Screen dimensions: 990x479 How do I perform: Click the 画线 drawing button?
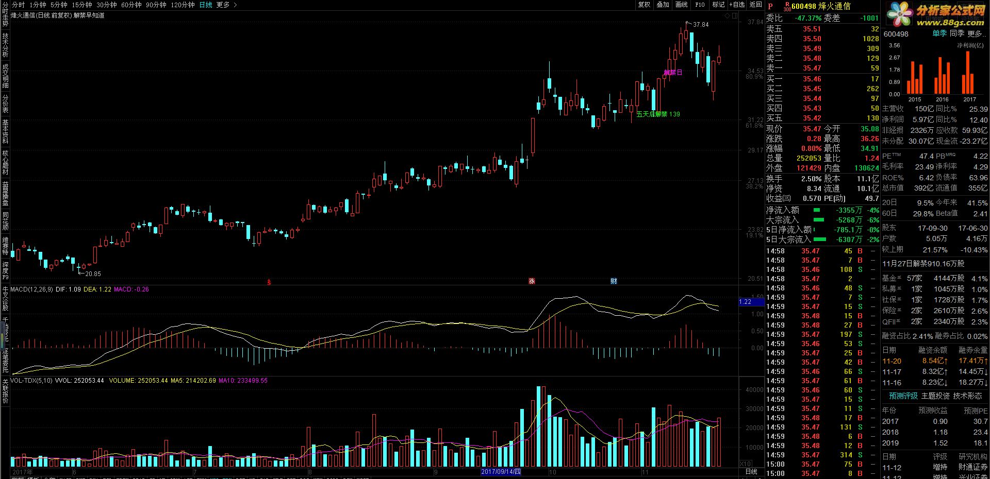click(681, 5)
